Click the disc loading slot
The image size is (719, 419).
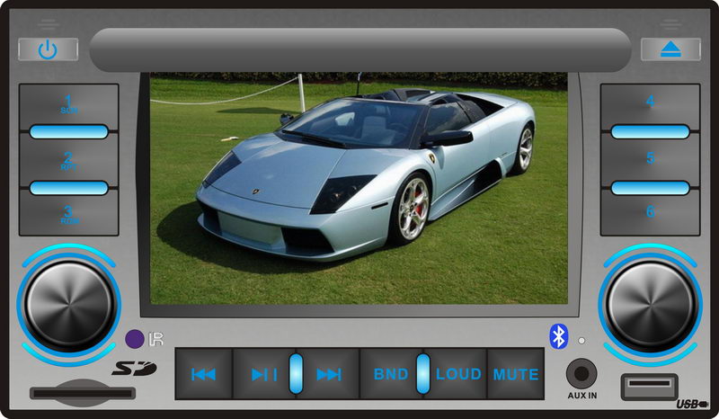point(360,49)
